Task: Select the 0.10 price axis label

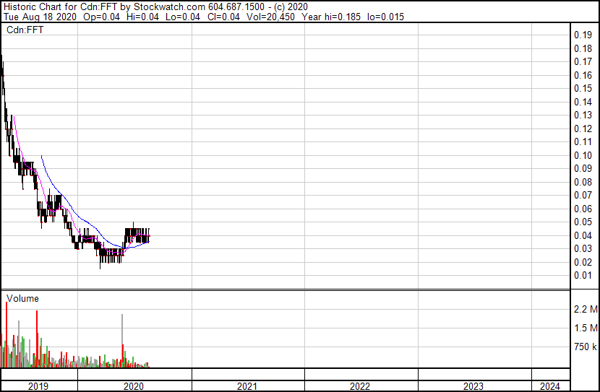Action: [x=582, y=155]
